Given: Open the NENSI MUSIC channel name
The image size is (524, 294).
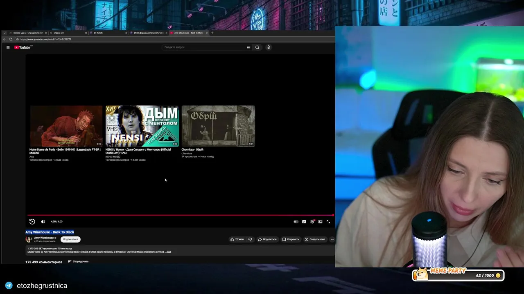Looking at the screenshot, I should tap(113, 157).
